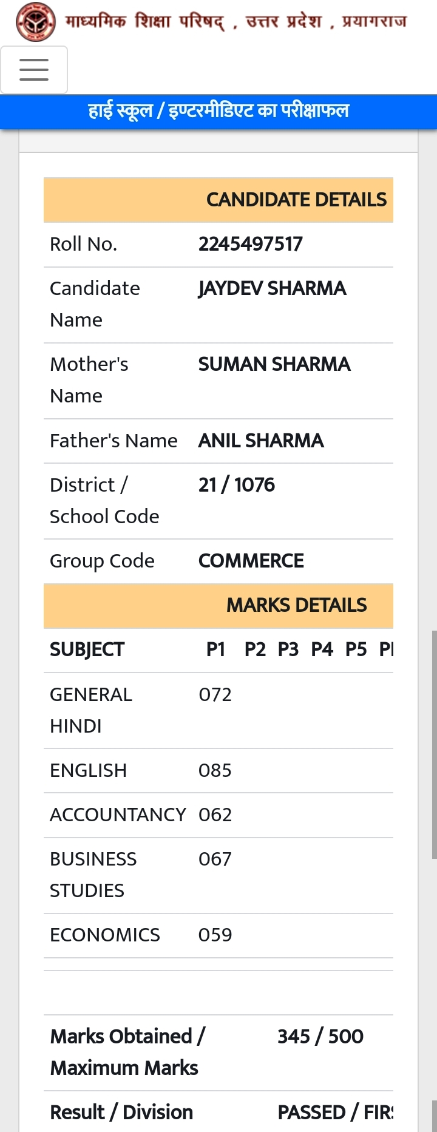Screen dimensions: 437x1132
Task: Click mother's name SUMAN SHARMA
Action: [x=274, y=364]
